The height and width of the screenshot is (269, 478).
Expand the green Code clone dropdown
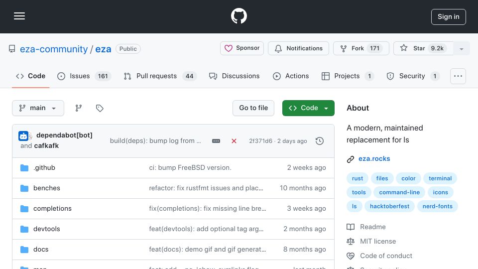tap(308, 108)
